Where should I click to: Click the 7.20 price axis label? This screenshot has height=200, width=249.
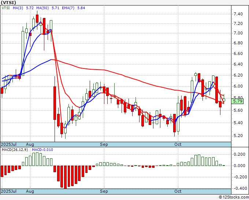point(238,24)
